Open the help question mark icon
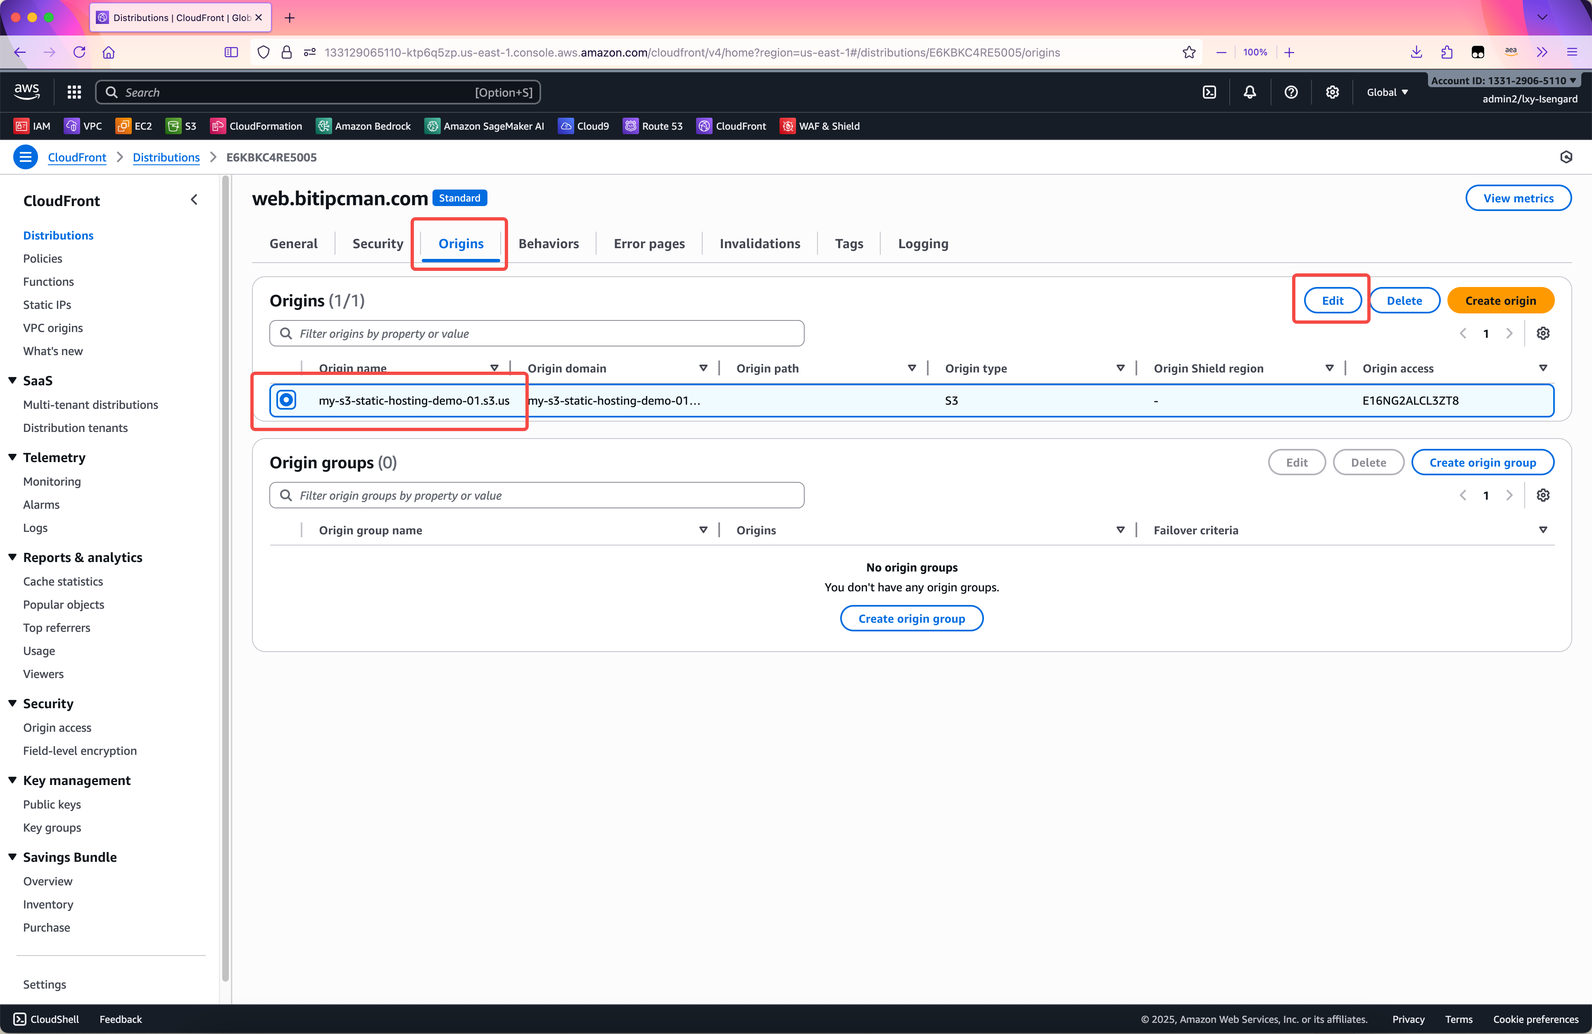This screenshot has height=1034, width=1592. click(x=1291, y=92)
